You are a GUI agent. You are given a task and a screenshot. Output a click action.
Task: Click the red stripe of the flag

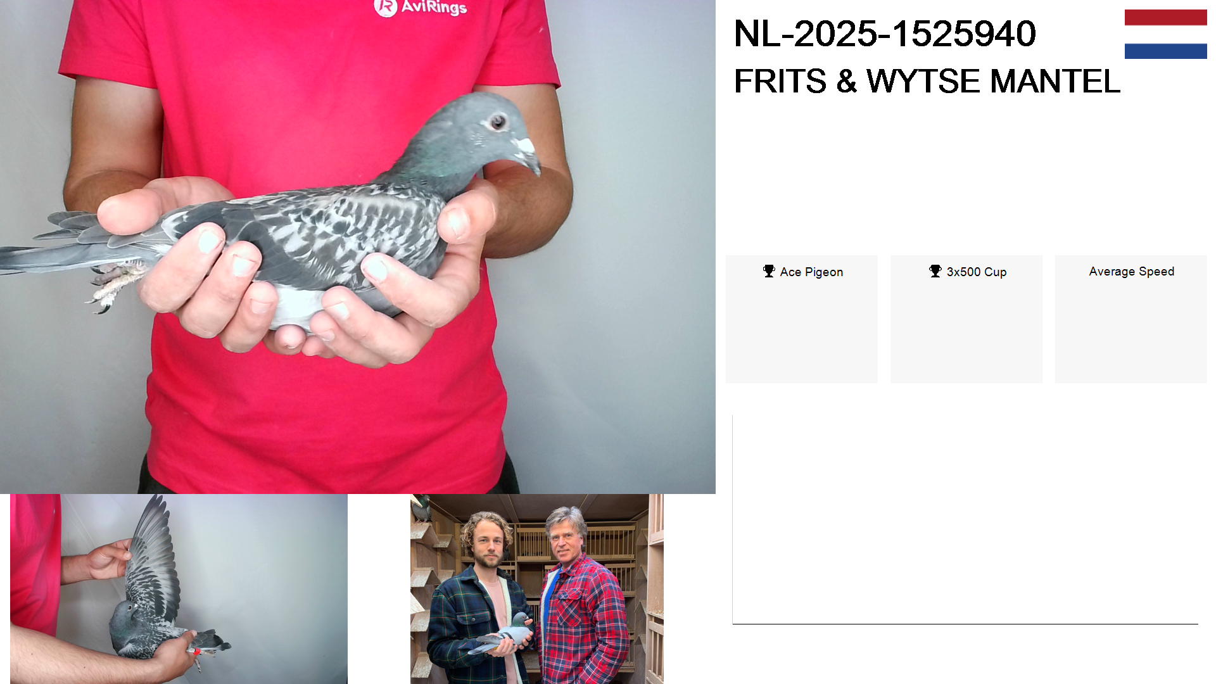coord(1165,18)
